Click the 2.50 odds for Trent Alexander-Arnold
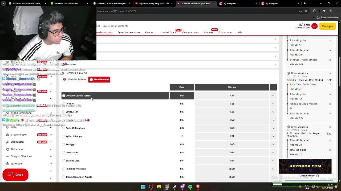Image resolution: width=341 pixels, height=191 pixels. 232,177
